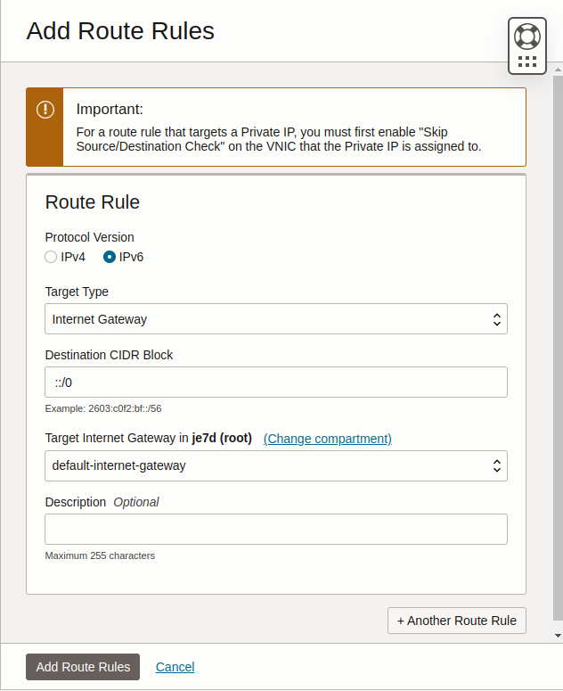563x691 pixels.
Task: Click the help widget grip dots
Action: [526, 62]
